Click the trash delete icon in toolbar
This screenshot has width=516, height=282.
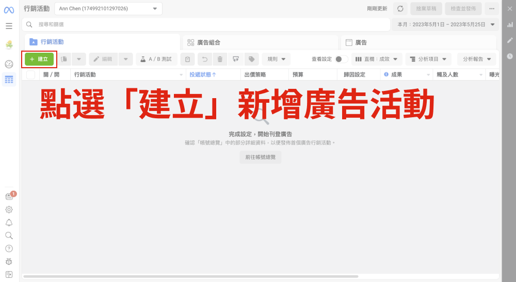pyautogui.click(x=220, y=59)
